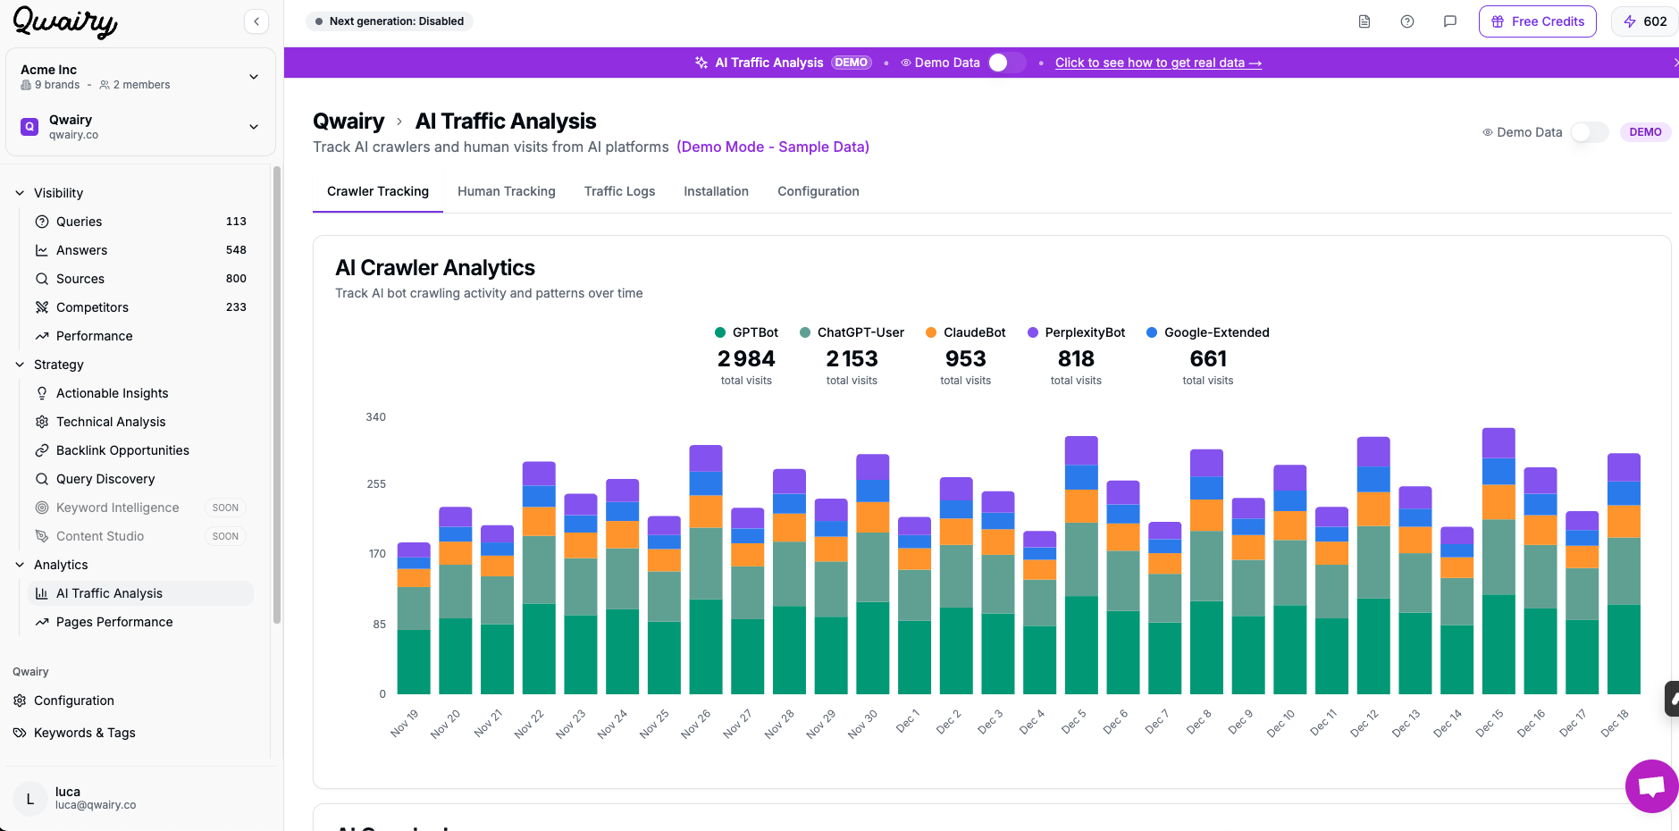The width and height of the screenshot is (1679, 831).
Task: Select Keyword Intelligence in the sidebar
Action: point(140,508)
